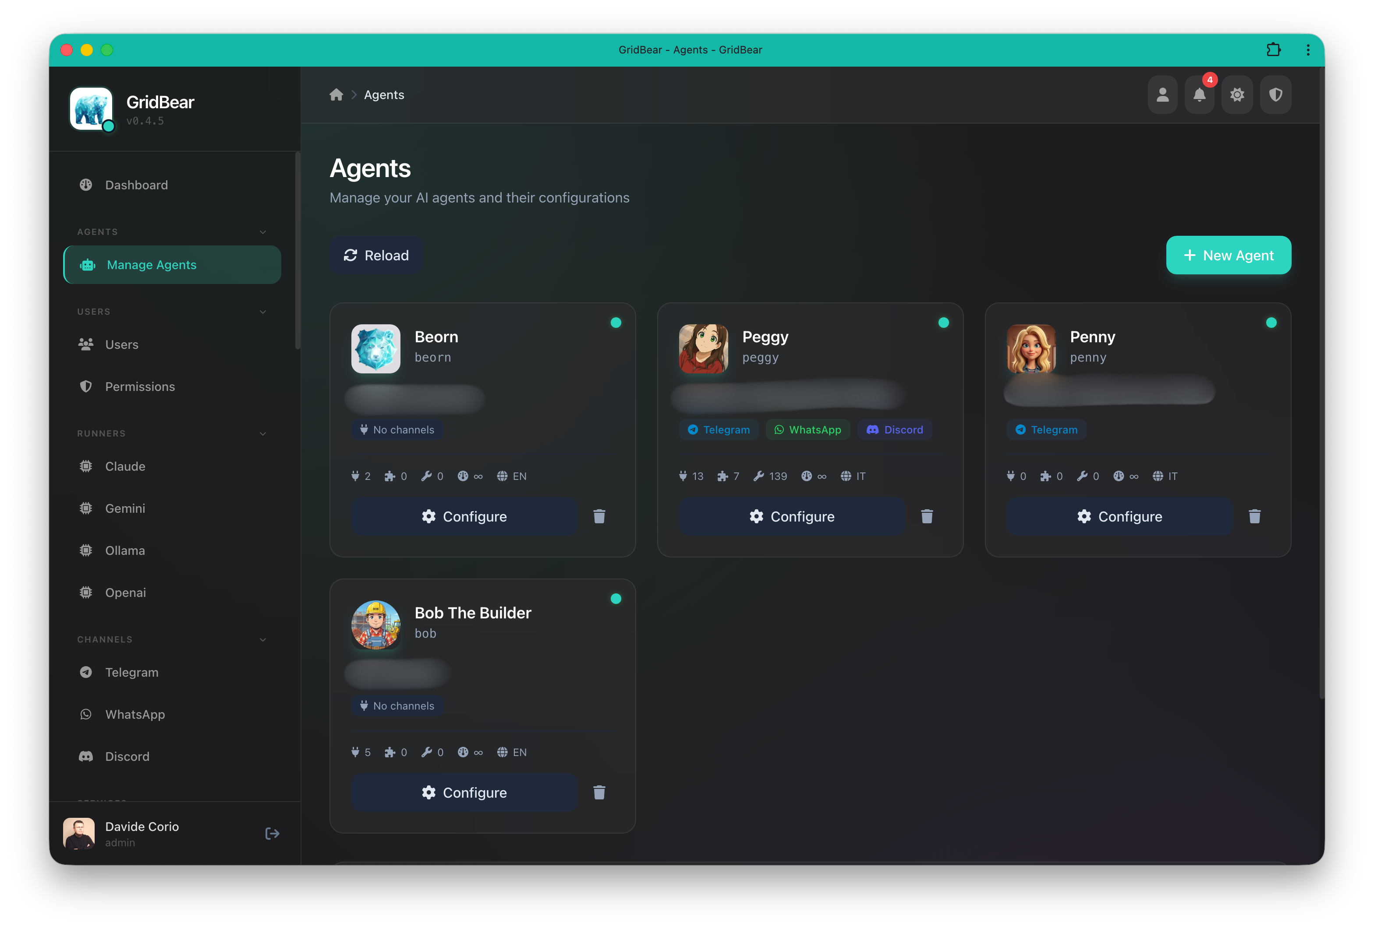Click Peggy's green online status dot
This screenshot has height=930, width=1374.
click(x=944, y=322)
